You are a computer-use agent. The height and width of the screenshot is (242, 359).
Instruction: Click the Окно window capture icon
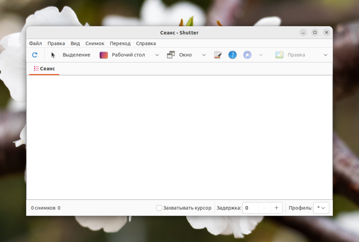171,55
